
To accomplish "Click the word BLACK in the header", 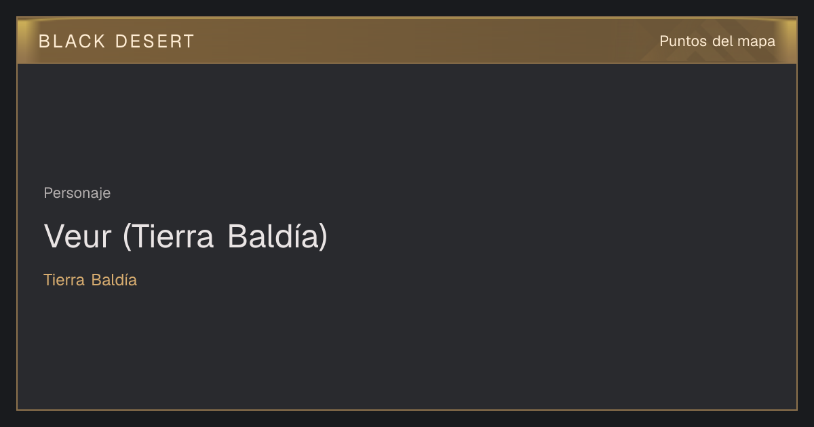I will coord(72,41).
